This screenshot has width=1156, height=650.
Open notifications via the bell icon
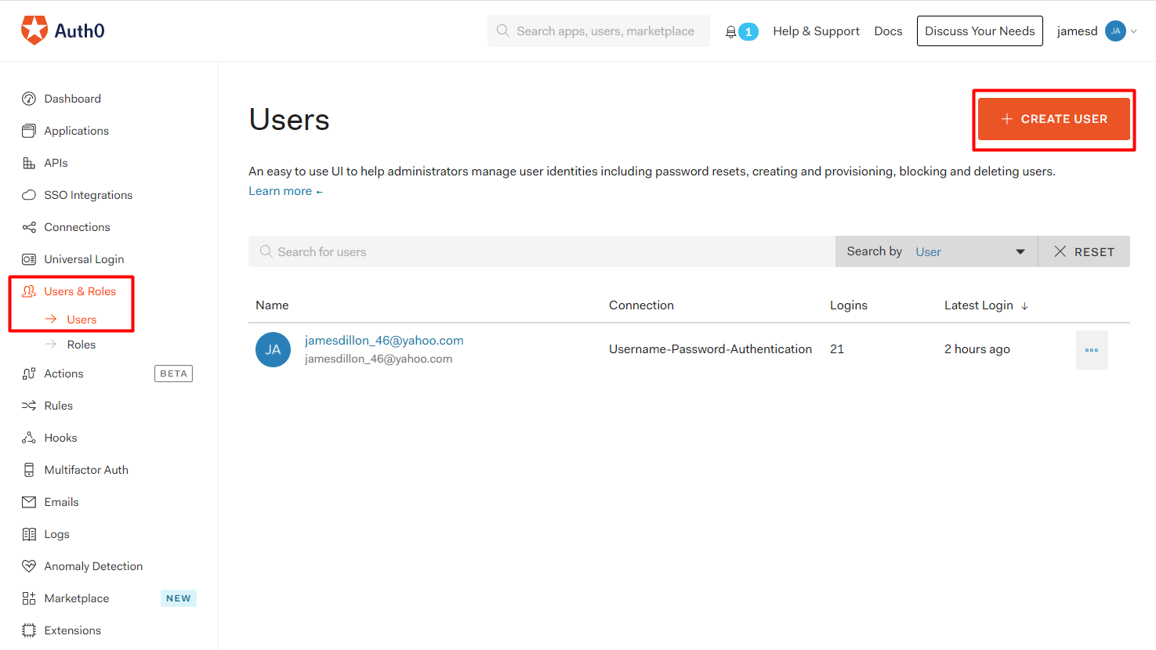pos(730,31)
